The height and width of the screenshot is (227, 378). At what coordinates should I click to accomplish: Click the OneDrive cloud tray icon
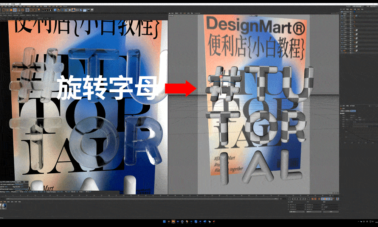(361, 221)
